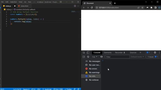Screen dimensions: 161x90
Task: Click the console Filter field
Action: [x=117, y=57]
